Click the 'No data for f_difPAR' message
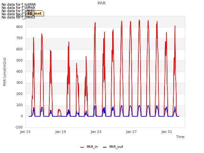This screenshot has width=204, height=153. [x=18, y=8]
